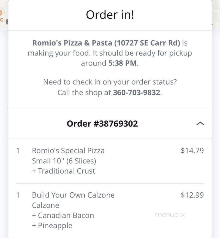Click the "Need to check in on your order status?" text
220x238 pixels.
tap(110, 82)
